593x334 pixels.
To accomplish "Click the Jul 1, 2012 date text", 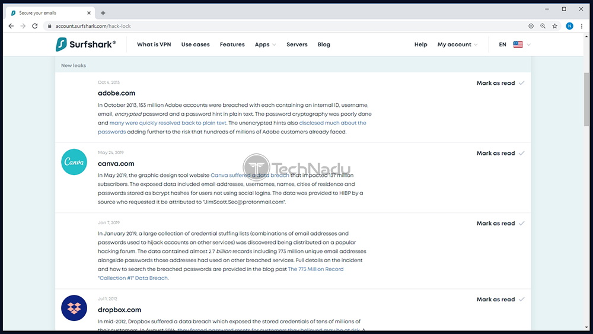I will coord(107,298).
